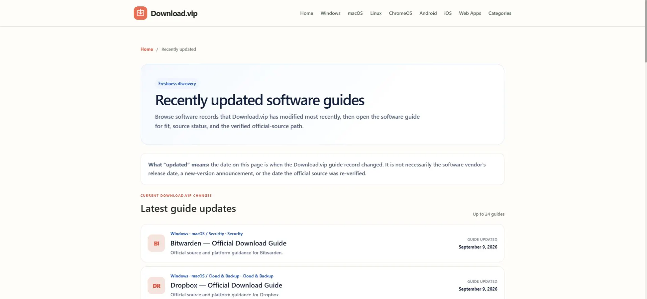647x299 pixels.
Task: Click the Freshness discovery badge
Action: 177,84
